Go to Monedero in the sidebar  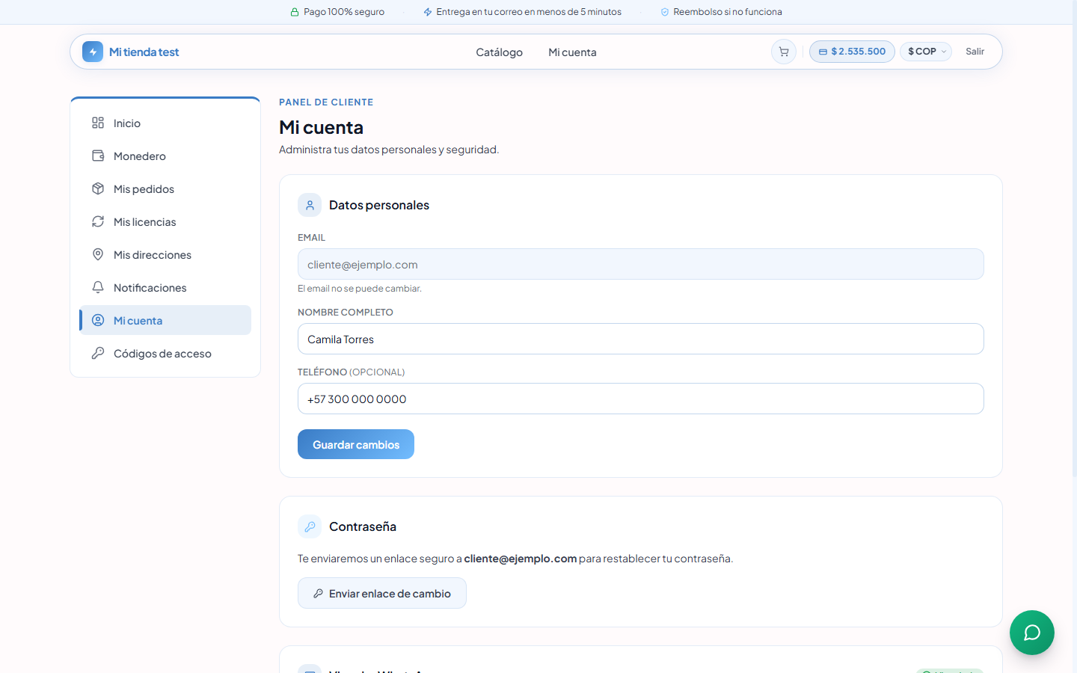pyautogui.click(x=165, y=156)
